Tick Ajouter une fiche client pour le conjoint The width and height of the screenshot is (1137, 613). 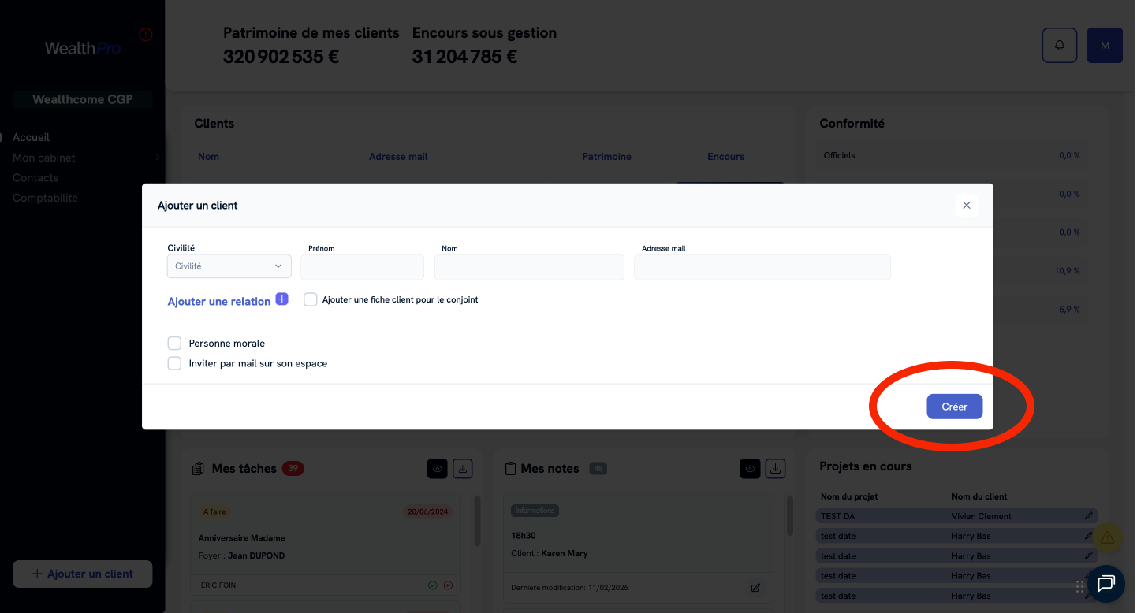(x=311, y=300)
